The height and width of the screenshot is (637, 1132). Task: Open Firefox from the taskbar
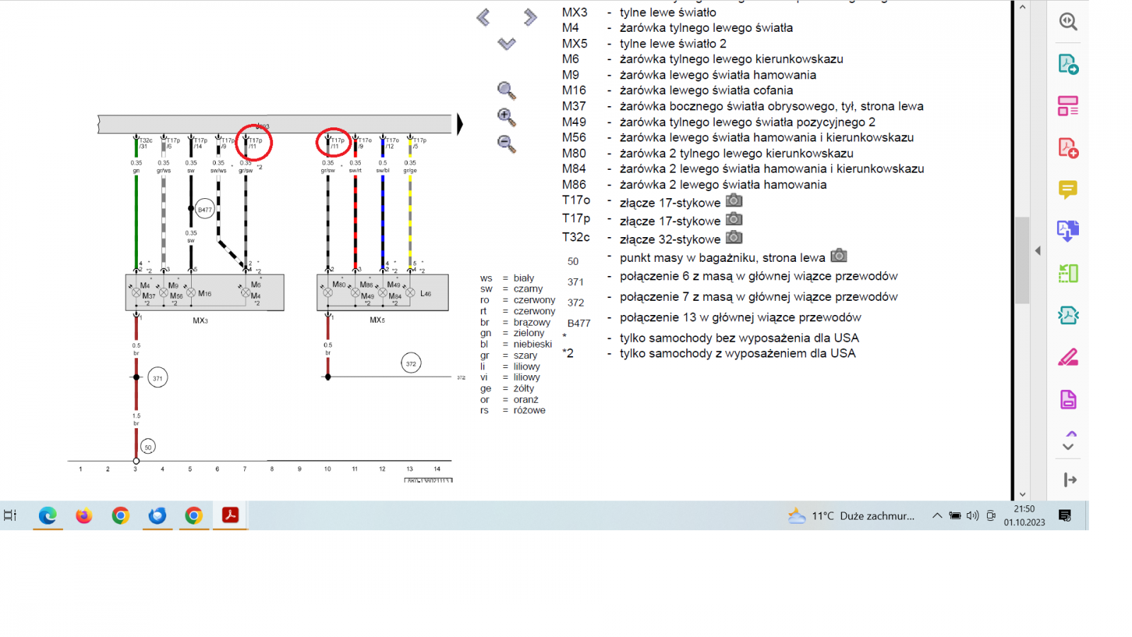click(x=84, y=515)
